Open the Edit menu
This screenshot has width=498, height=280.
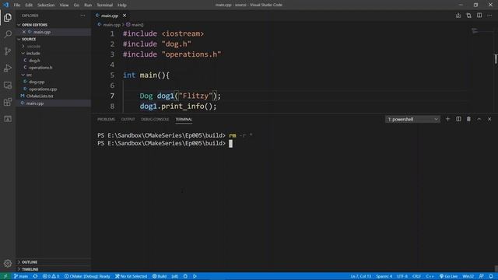coord(29,5)
